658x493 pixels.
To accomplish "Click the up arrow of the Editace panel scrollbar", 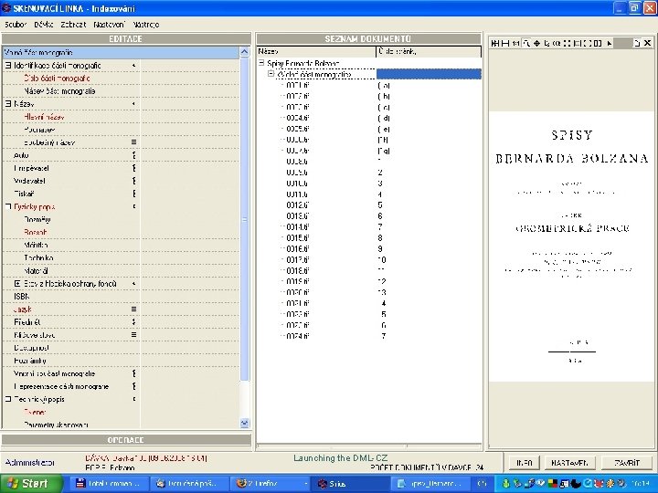I will 245,52.
